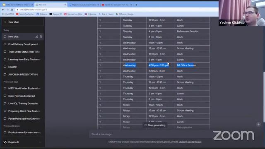Viewport: 265px width, 149px height.
Task: Click the Tuesday '3 pm - 4 pm' Lunch time cell
Action: coord(161,26)
